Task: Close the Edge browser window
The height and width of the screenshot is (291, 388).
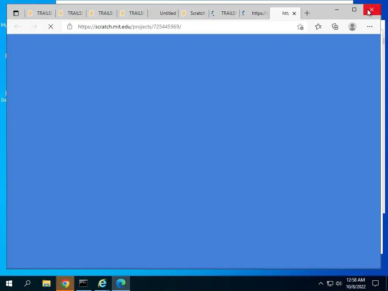Action: point(372,9)
